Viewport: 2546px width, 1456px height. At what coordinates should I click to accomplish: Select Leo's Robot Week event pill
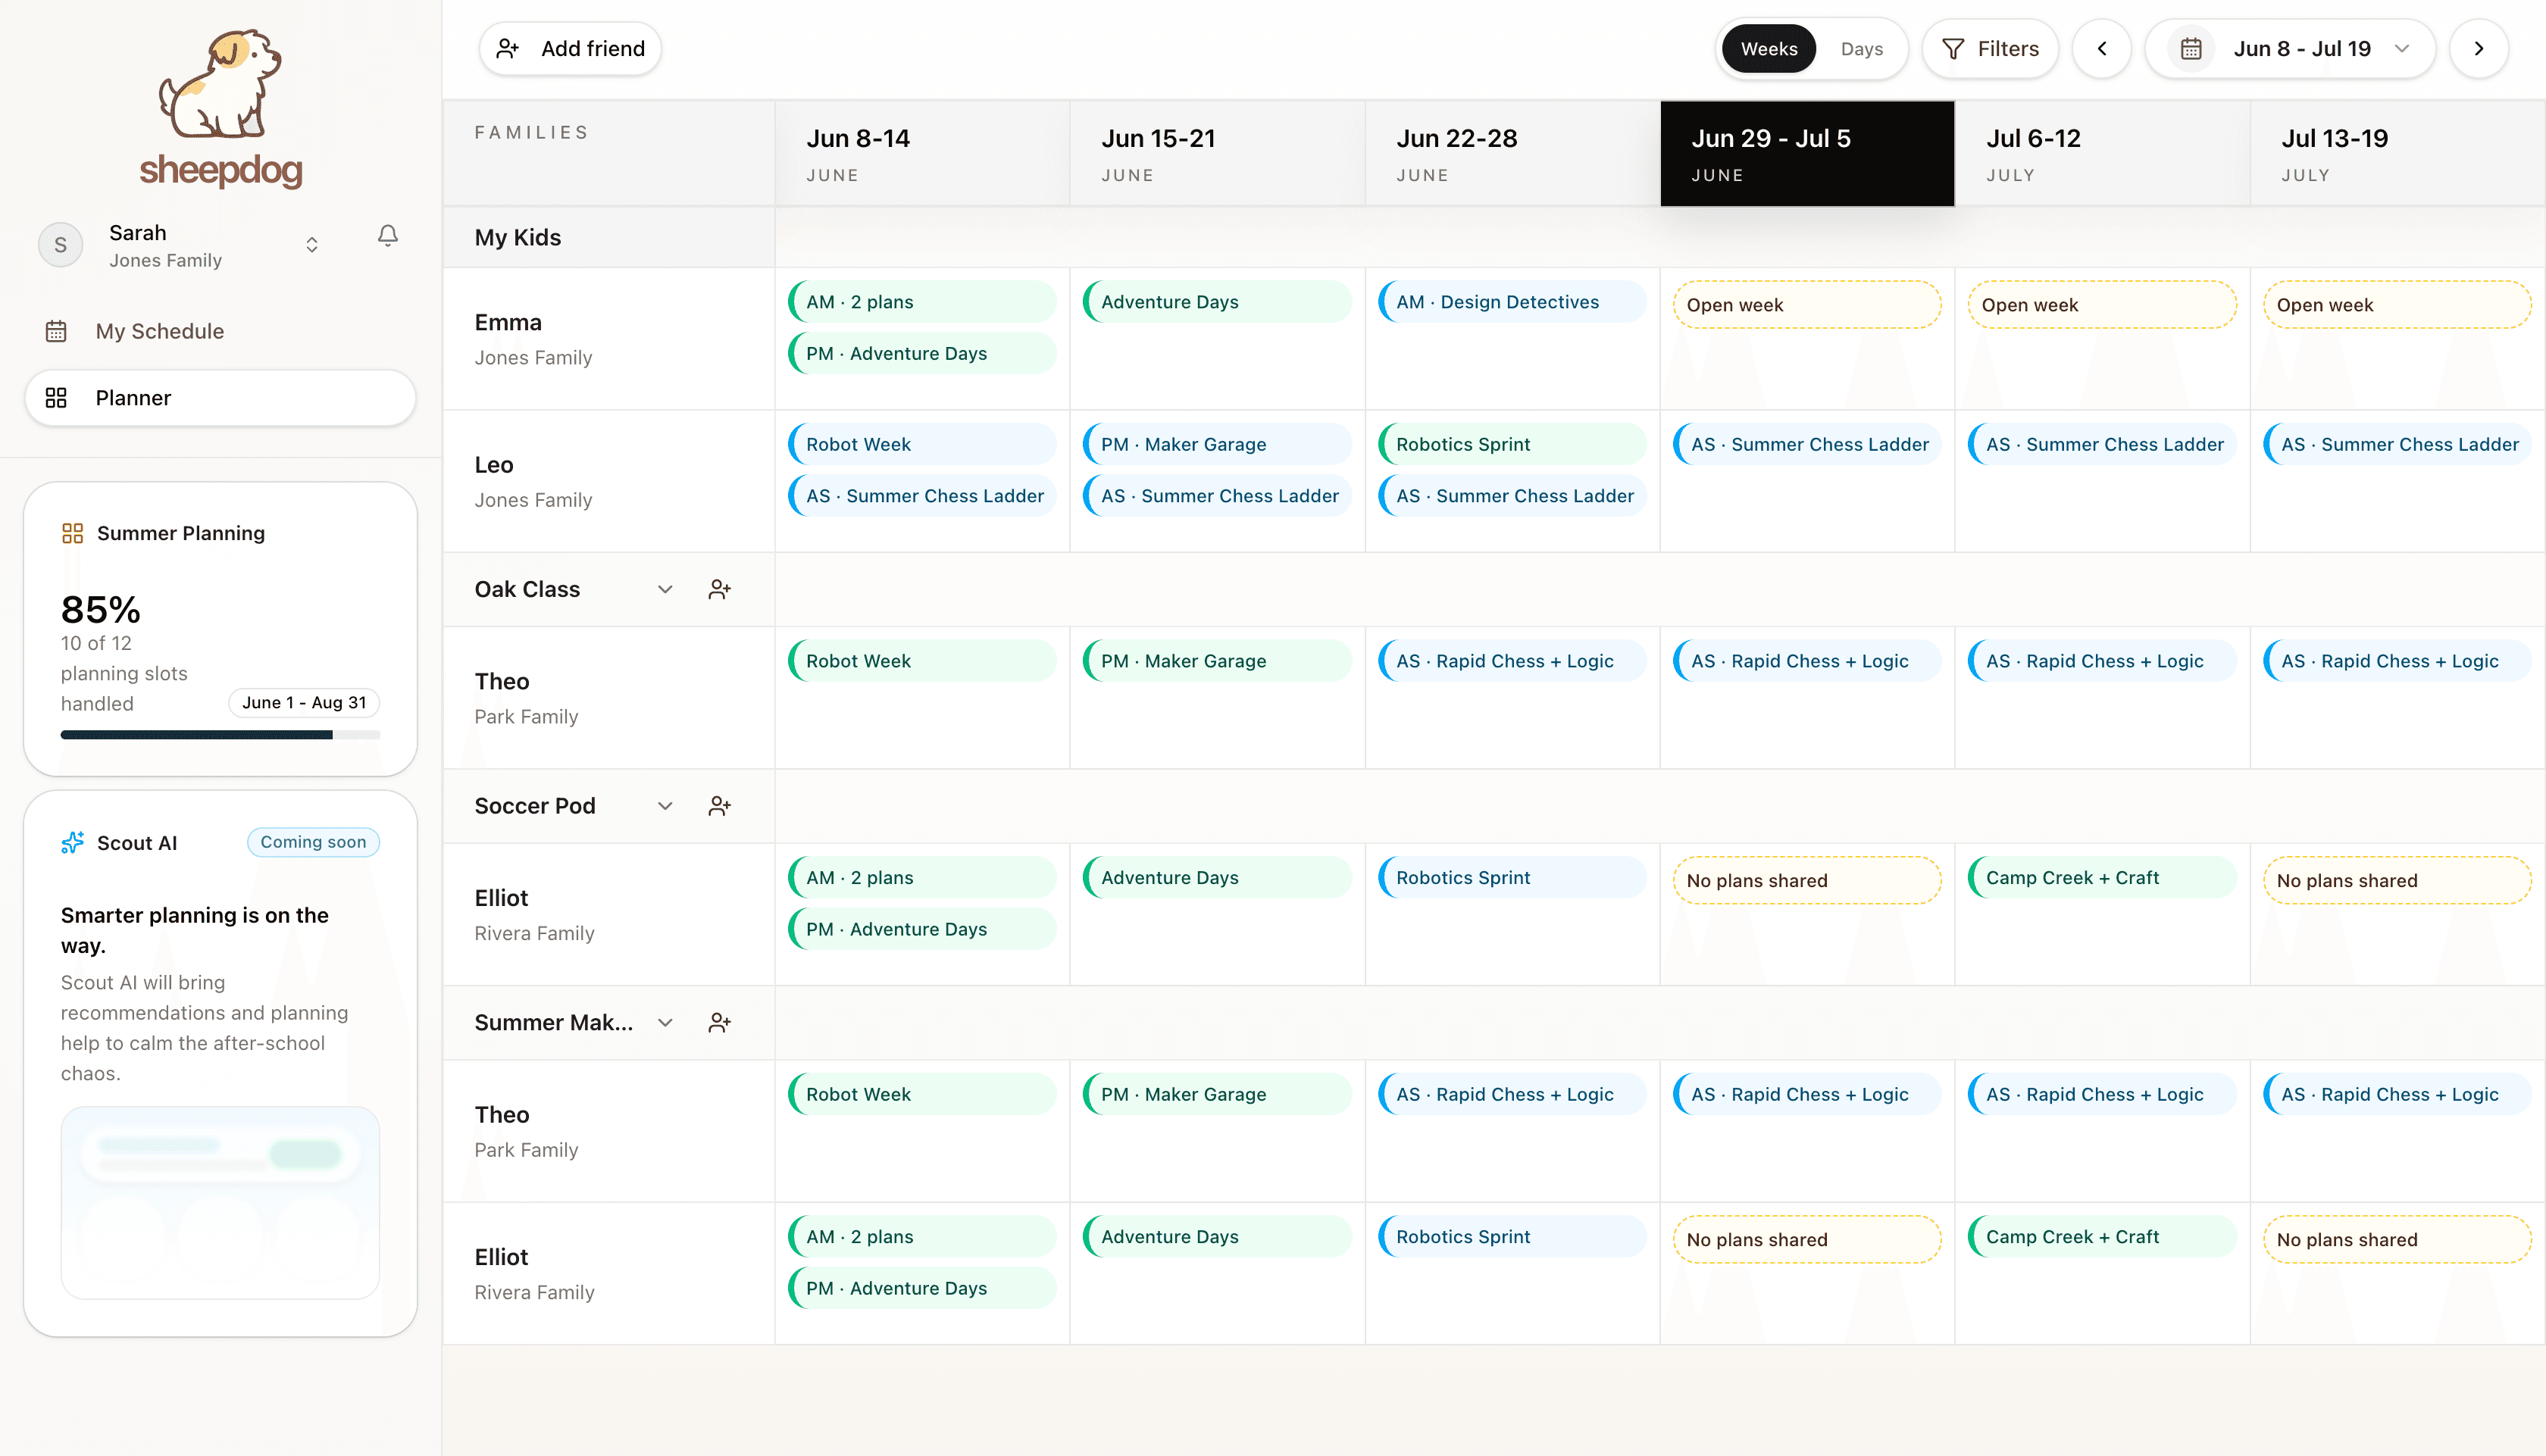click(921, 443)
